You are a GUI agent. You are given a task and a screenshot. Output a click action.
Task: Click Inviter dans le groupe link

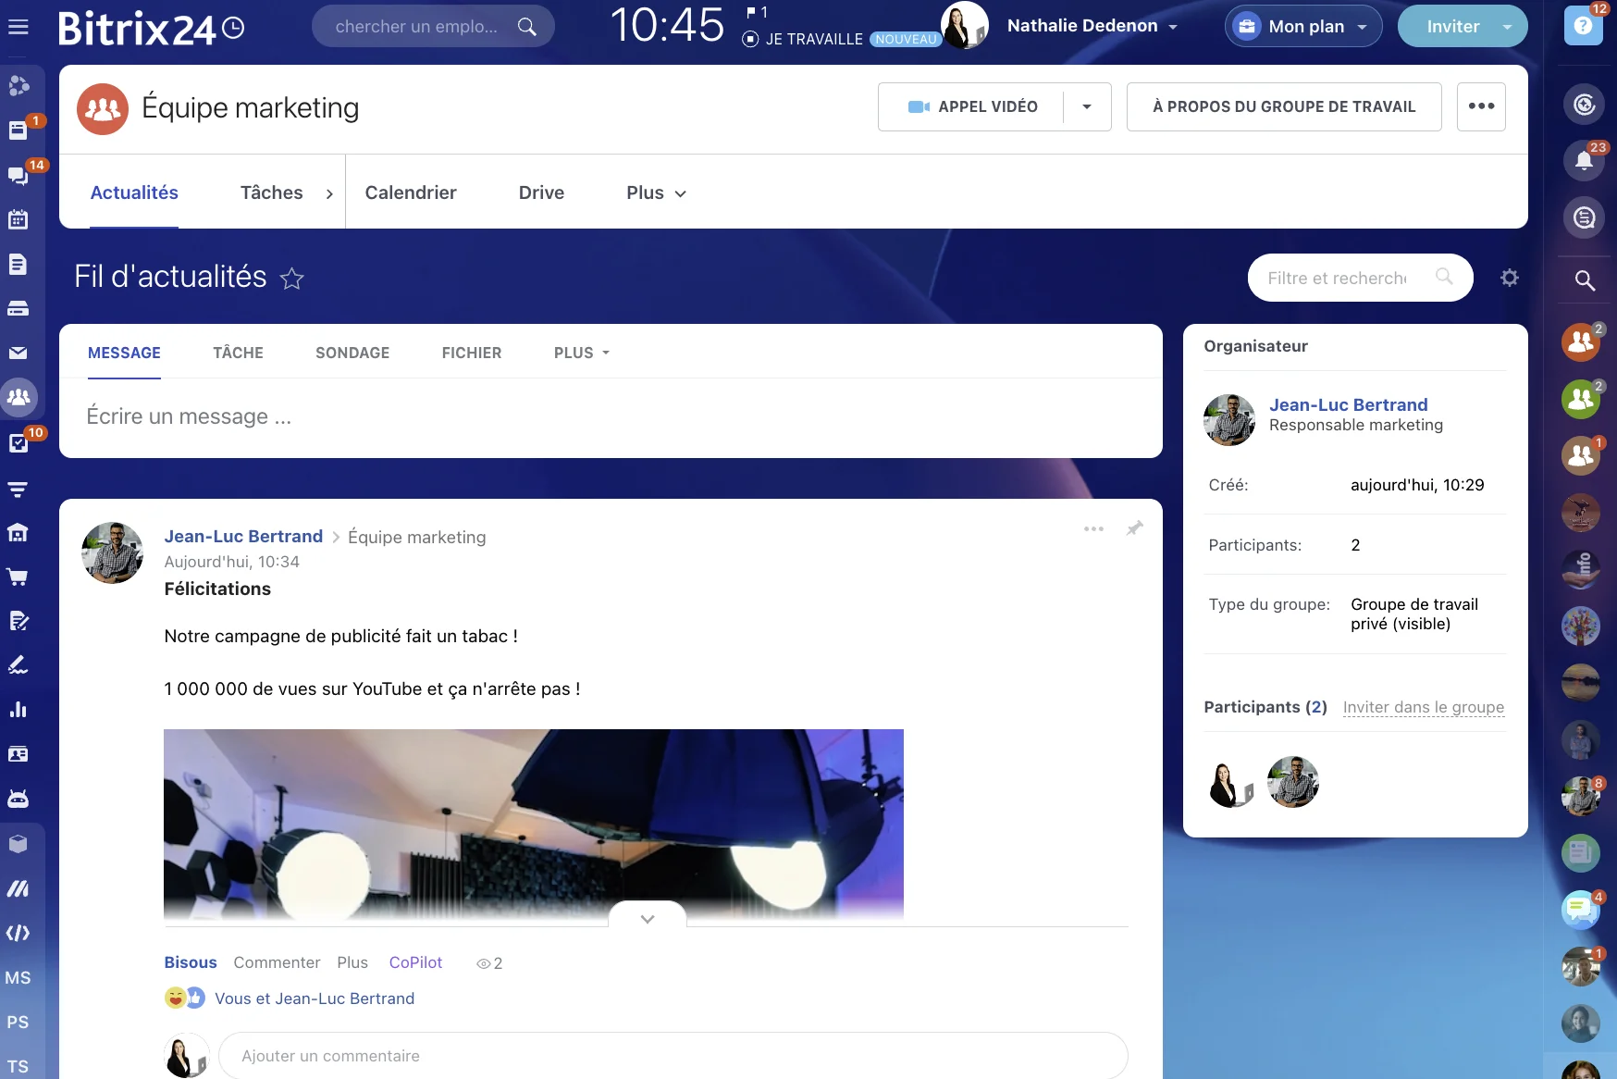[x=1423, y=707]
